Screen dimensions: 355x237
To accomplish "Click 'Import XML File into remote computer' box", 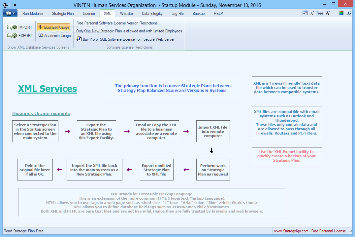I will click(213, 131).
